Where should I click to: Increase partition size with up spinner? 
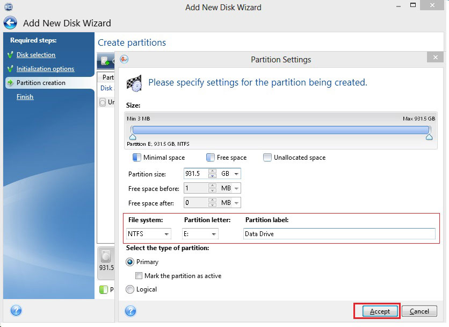pos(212,172)
